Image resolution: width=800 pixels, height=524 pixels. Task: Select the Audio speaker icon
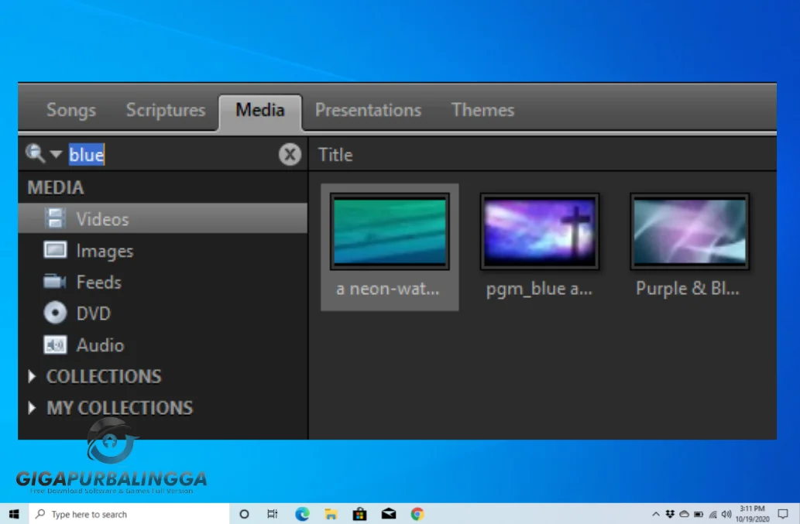pyautogui.click(x=55, y=345)
